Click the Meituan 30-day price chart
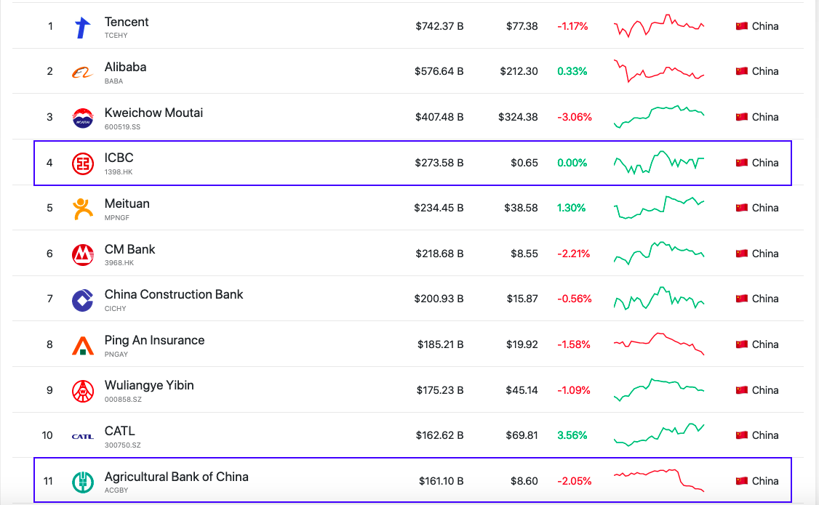The image size is (819, 505). click(x=659, y=208)
